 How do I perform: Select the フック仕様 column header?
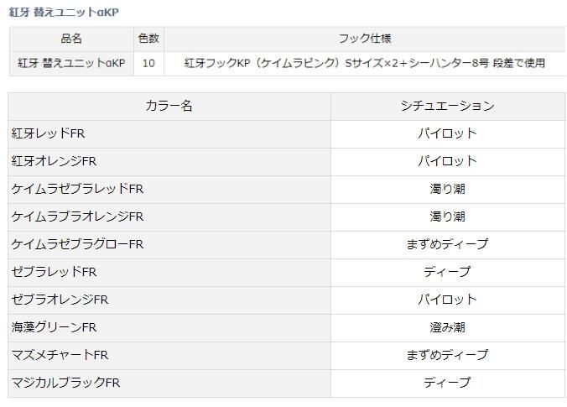(364, 39)
